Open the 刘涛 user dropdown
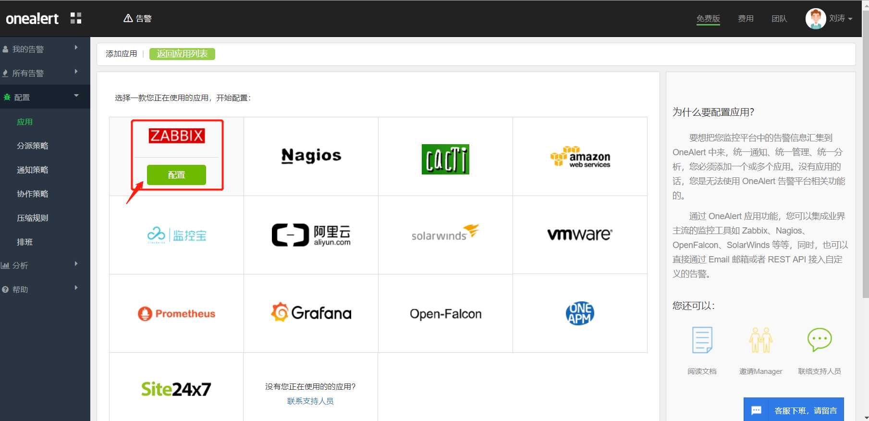This screenshot has width=869, height=421. pos(841,18)
